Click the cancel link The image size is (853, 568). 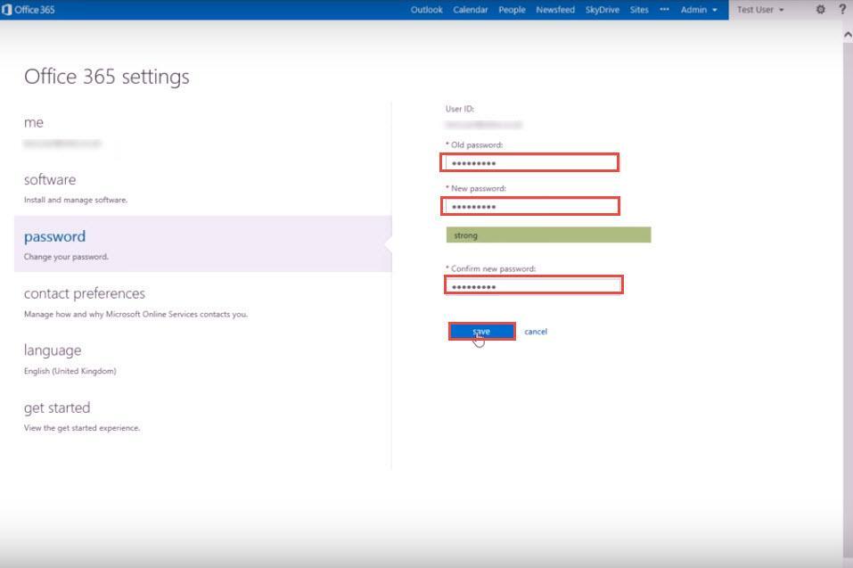tap(536, 332)
